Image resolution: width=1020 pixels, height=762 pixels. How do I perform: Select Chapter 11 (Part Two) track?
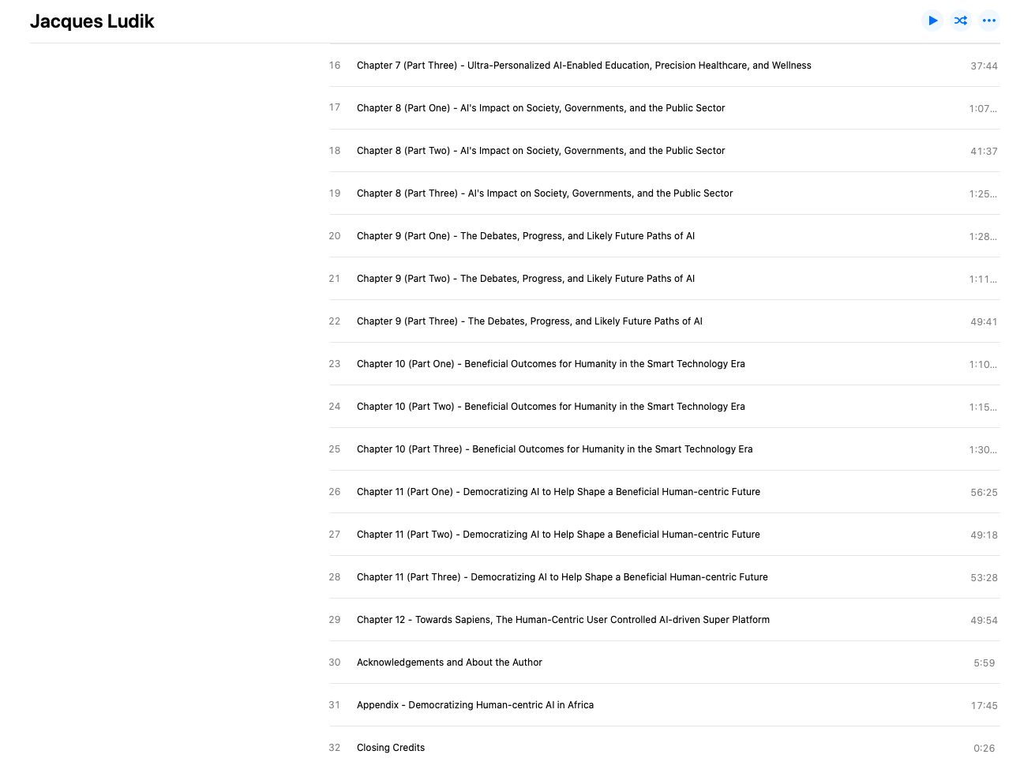click(x=665, y=535)
